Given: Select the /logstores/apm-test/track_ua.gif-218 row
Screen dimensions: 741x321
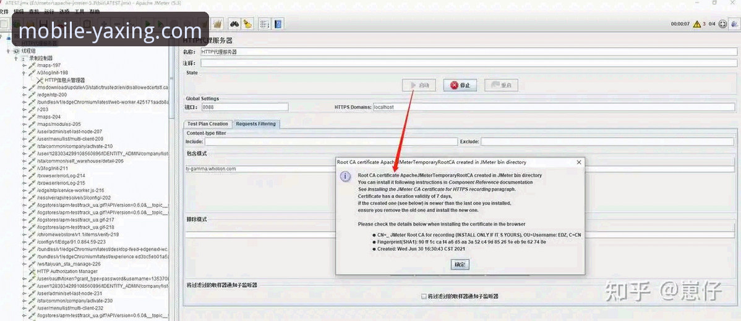Looking at the screenshot, I should point(75,227).
